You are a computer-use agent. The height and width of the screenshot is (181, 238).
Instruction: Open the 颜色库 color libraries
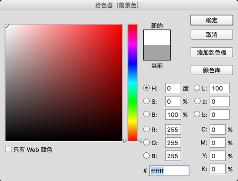pyautogui.click(x=212, y=70)
